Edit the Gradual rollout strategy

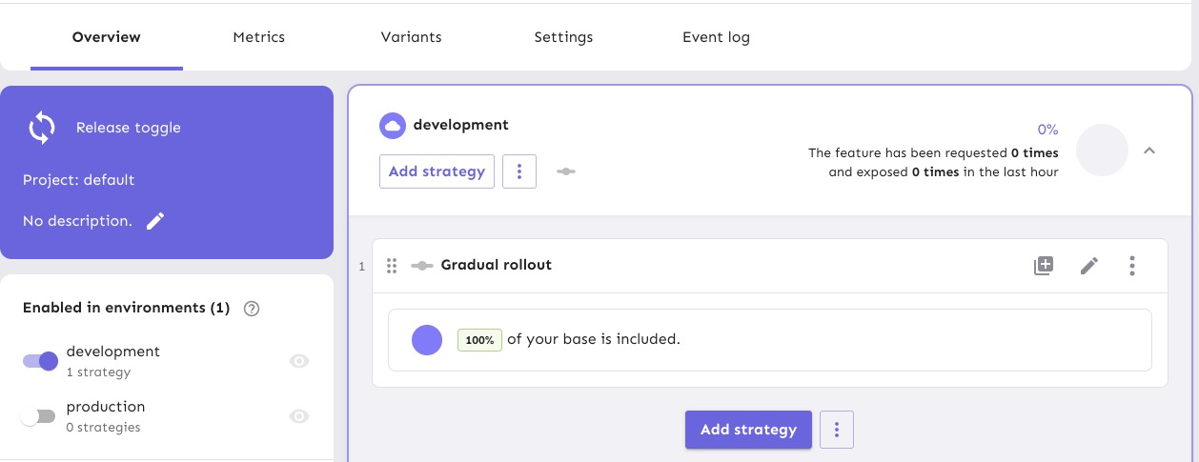point(1088,266)
